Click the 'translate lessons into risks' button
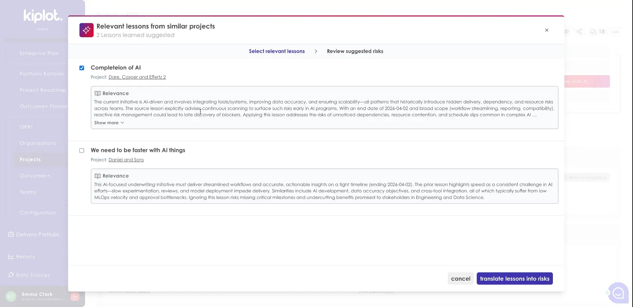 pyautogui.click(x=514, y=278)
